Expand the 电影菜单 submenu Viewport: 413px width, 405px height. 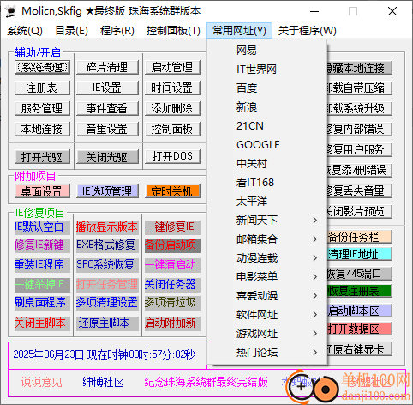[x=267, y=277]
